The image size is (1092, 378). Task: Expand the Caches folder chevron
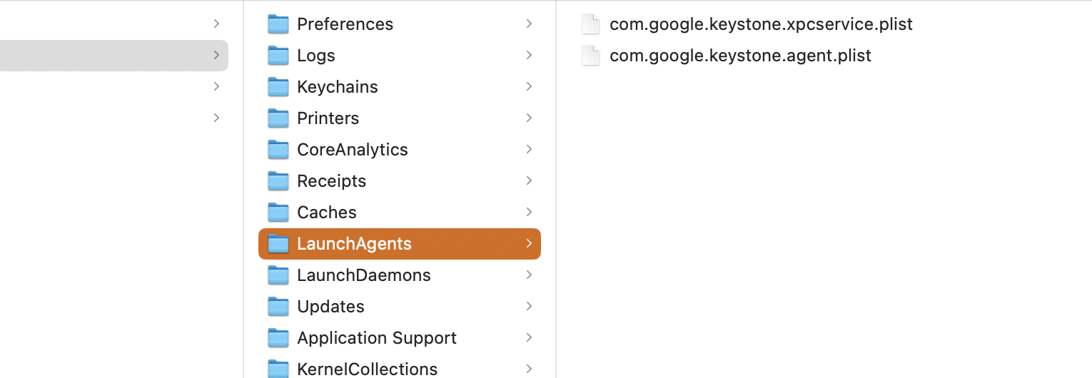coord(529,212)
